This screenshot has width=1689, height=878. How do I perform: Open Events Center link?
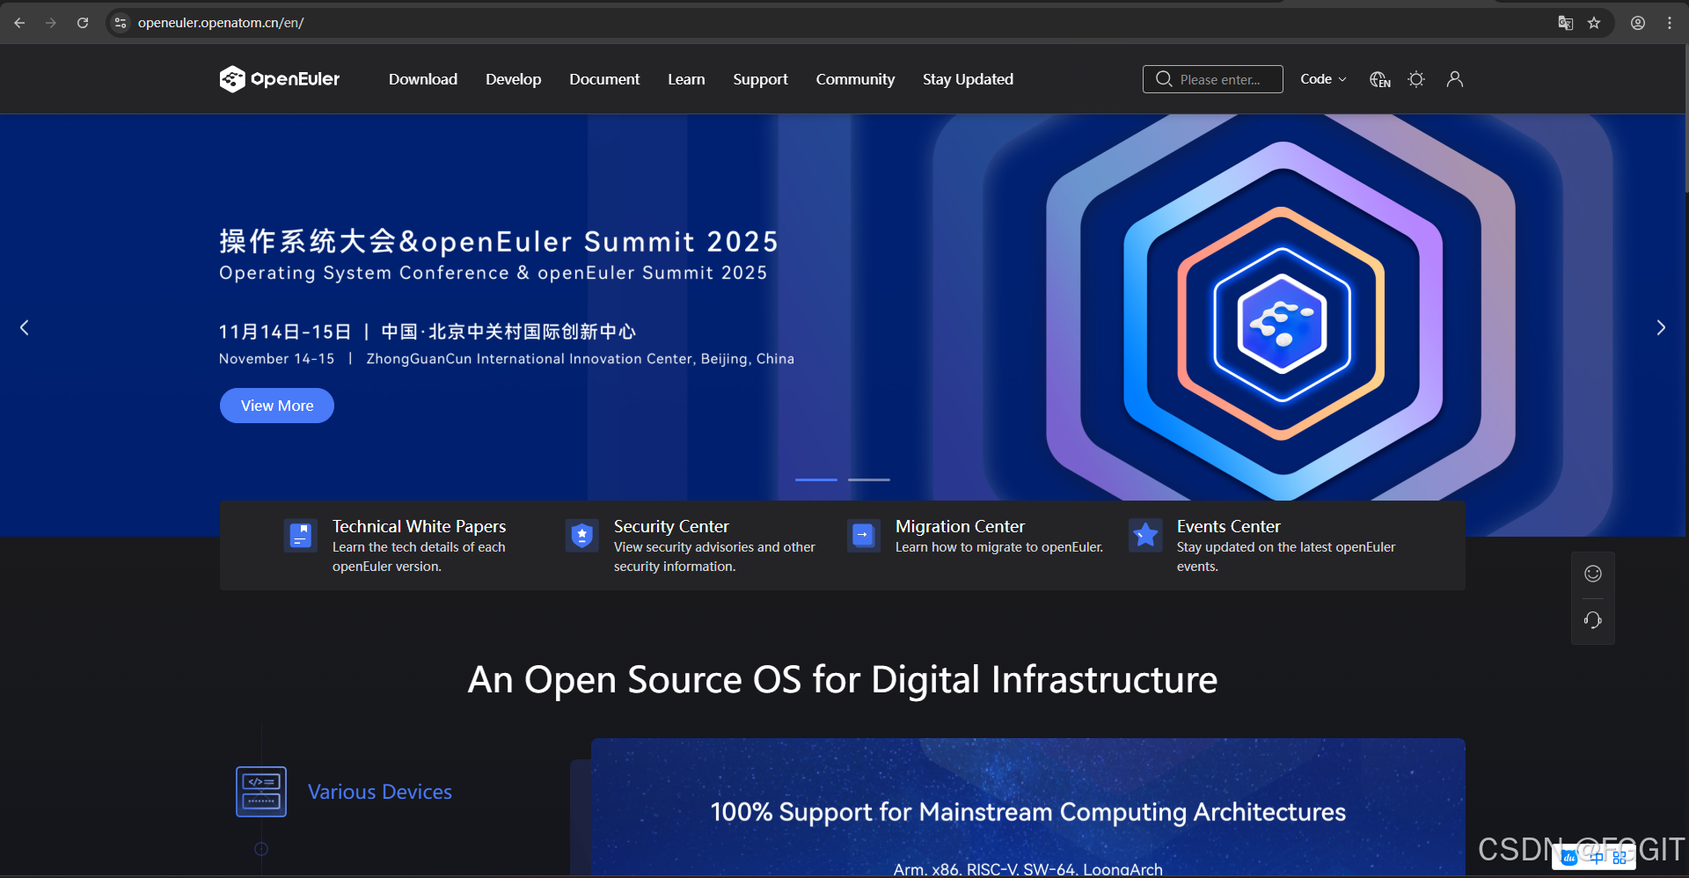click(1228, 526)
